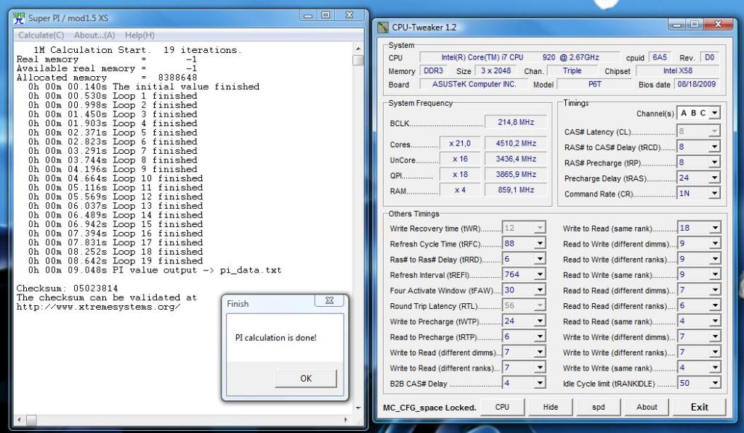
Task: Expand the RAS# to CAS# Delay (tRCD) dropdown
Action: point(714,147)
